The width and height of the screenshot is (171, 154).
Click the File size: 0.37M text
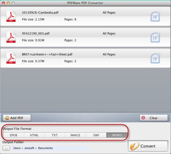pyautogui.click(x=33, y=61)
